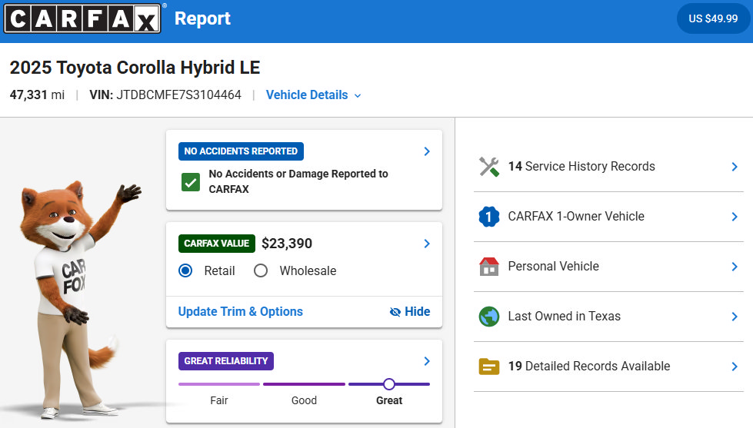Image resolution: width=753 pixels, height=428 pixels.
Task: Click No Accidents or Damage Reported text
Action: 298,181
